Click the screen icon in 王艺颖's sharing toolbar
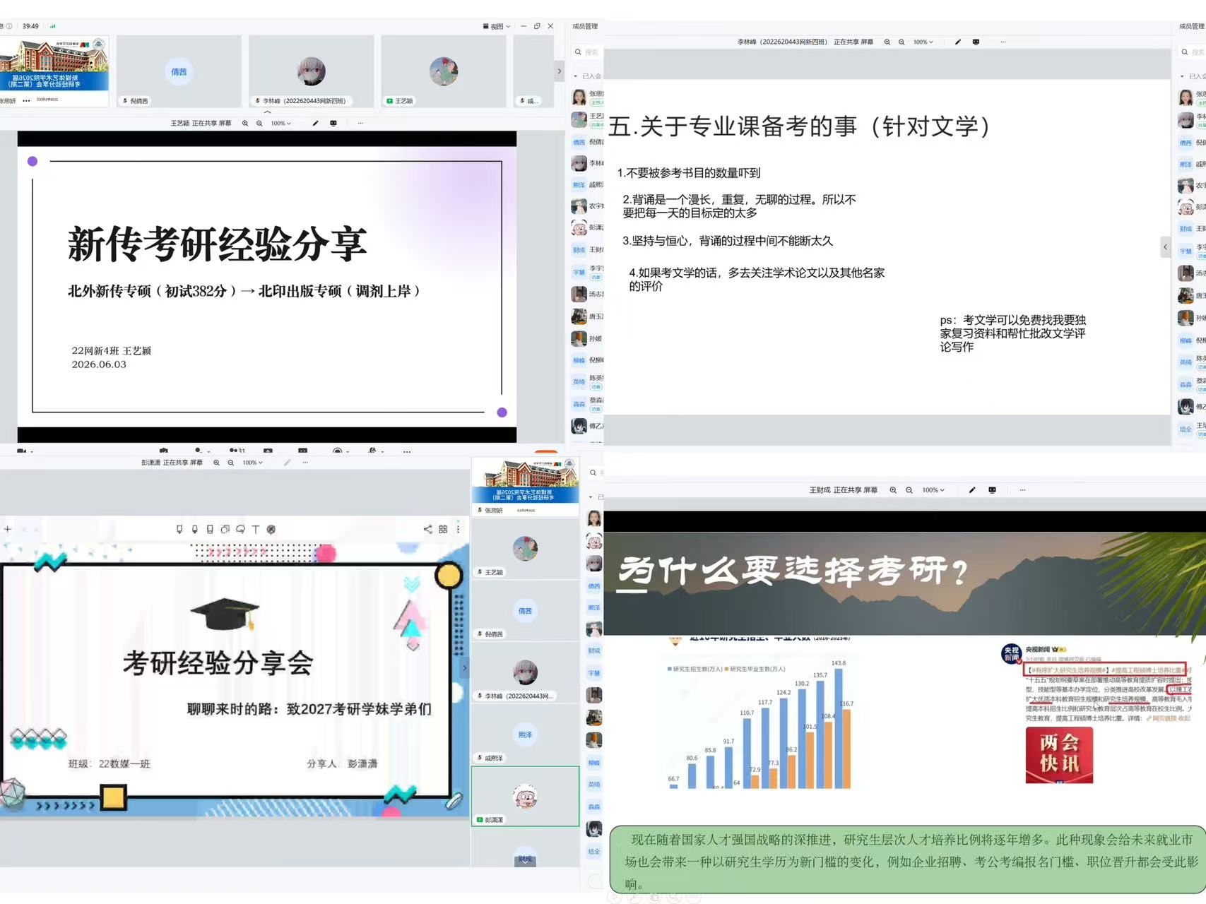This screenshot has width=1206, height=904. [333, 123]
